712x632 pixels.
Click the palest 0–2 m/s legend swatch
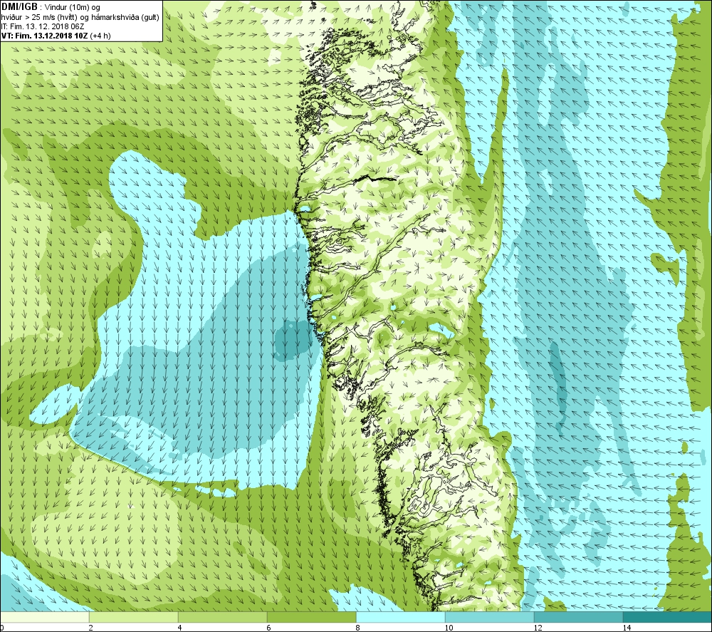pos(44,617)
